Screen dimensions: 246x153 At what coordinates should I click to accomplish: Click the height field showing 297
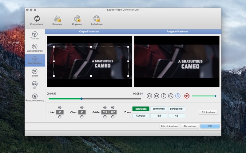(x=113, y=112)
